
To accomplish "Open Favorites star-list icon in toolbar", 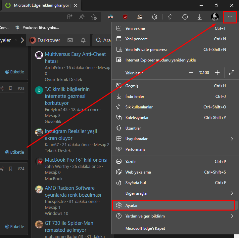I will coord(170,17).
